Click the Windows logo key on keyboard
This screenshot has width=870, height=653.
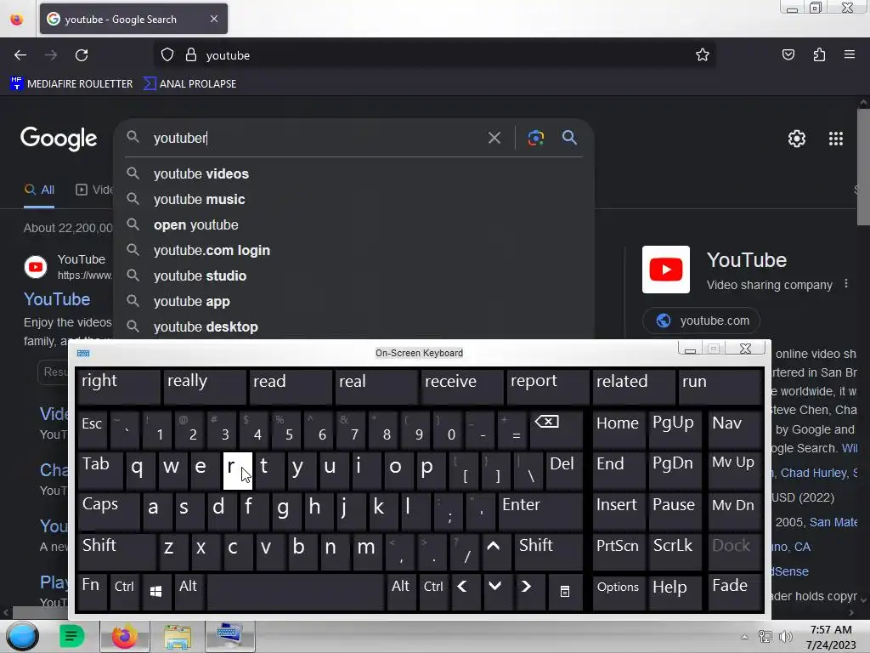(x=156, y=592)
